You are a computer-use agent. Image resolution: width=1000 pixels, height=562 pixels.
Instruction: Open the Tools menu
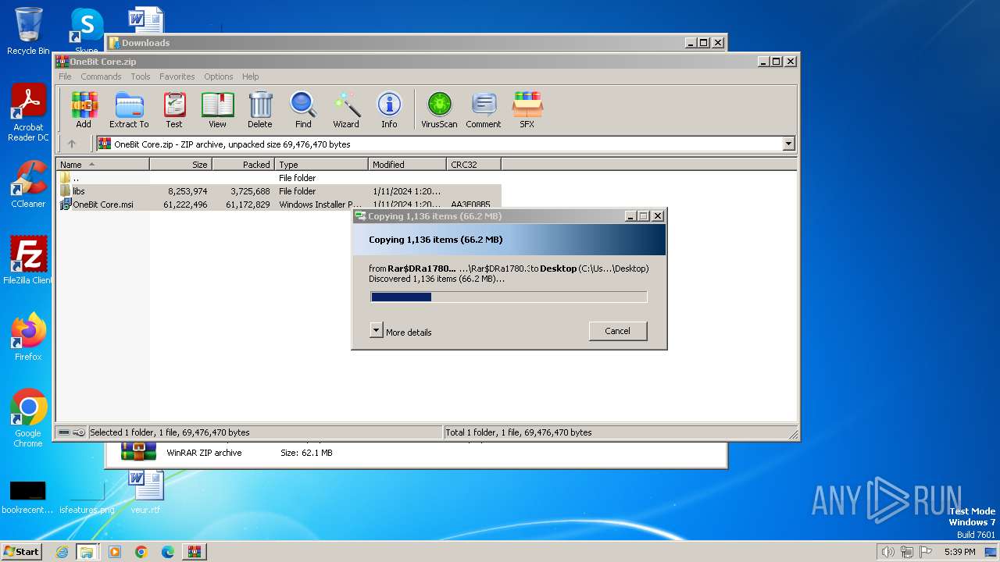141,76
